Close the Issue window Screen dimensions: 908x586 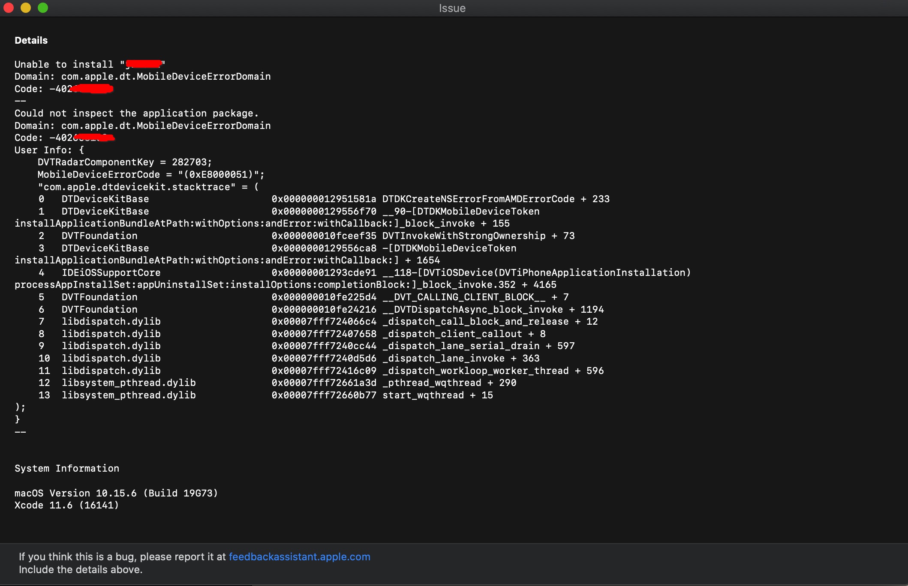pos(9,8)
